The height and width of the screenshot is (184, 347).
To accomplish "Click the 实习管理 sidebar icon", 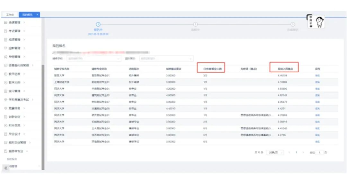I will tap(6, 91).
